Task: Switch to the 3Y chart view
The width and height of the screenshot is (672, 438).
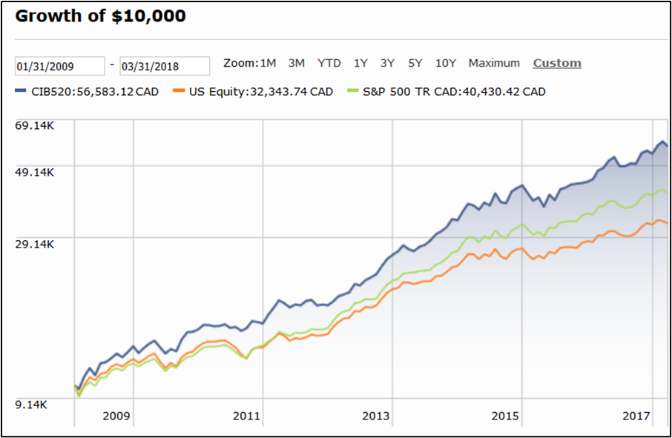Action: pyautogui.click(x=386, y=63)
